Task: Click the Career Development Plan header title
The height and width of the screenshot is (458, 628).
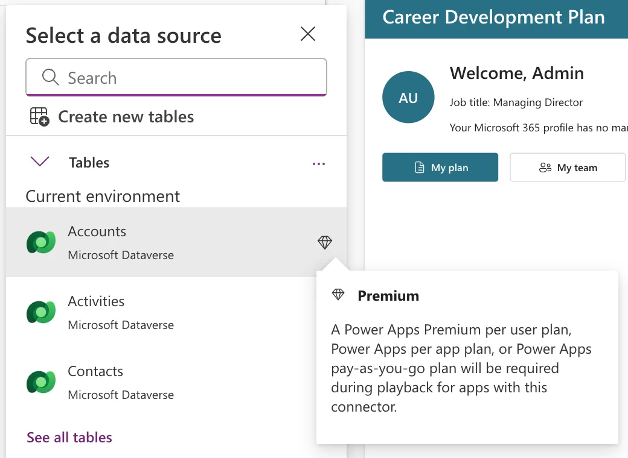Action: click(x=493, y=17)
